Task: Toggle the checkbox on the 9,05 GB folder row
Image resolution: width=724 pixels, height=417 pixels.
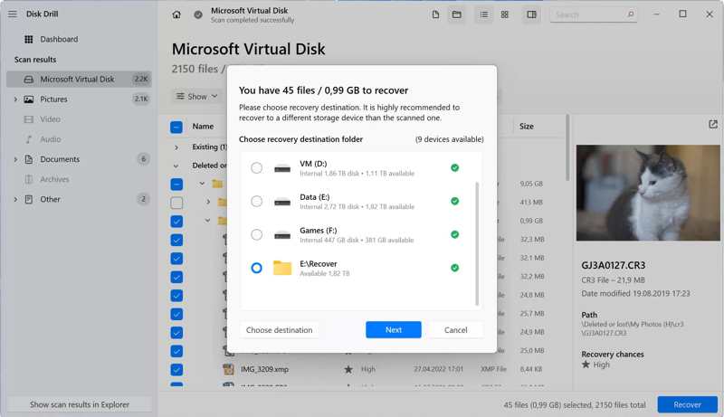Action: [x=176, y=184]
